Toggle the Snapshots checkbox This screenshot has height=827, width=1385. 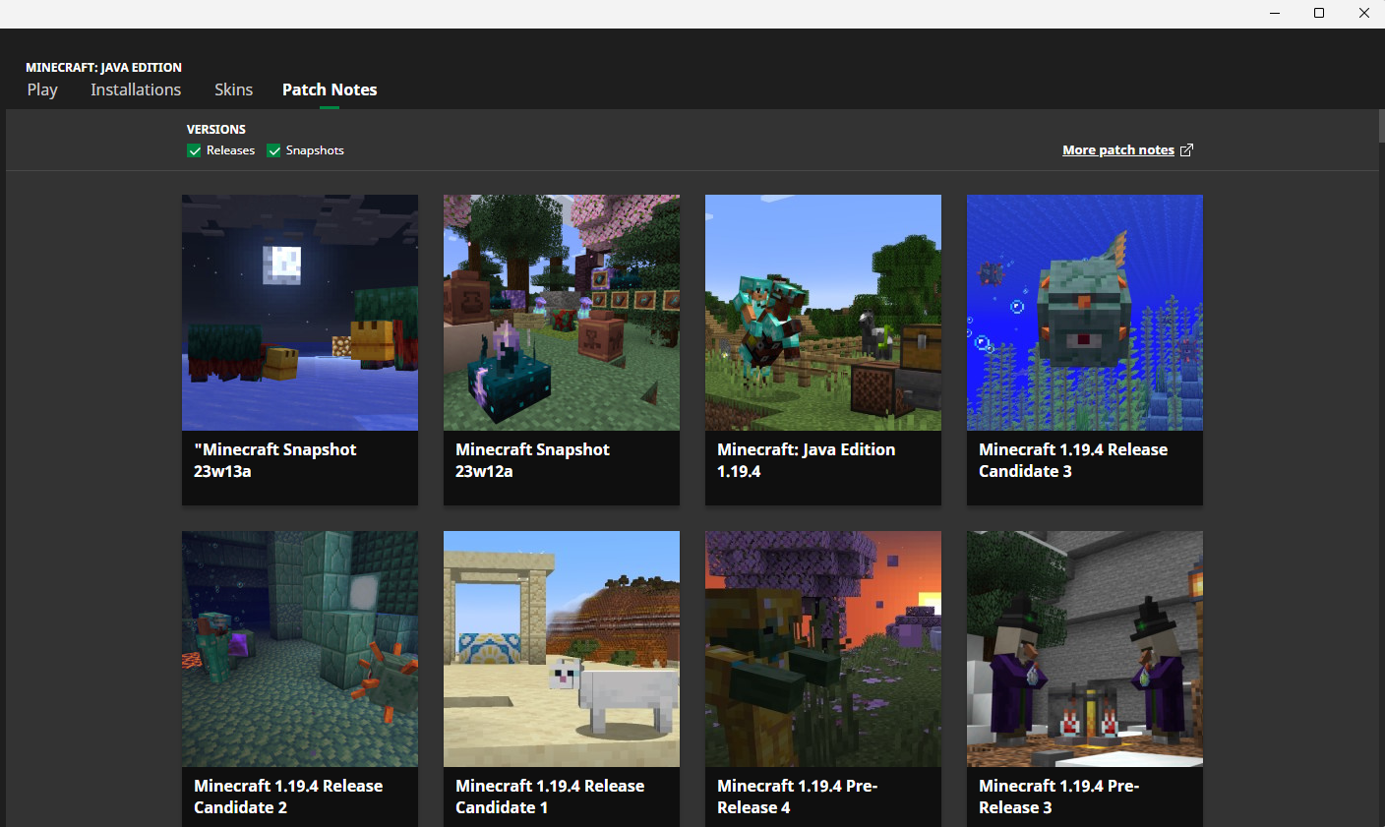click(273, 150)
